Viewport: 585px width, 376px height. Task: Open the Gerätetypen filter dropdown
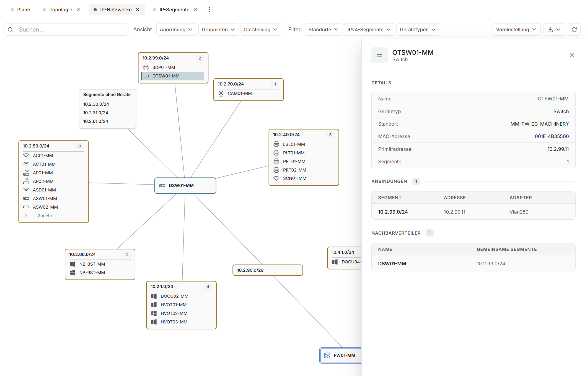pos(418,30)
